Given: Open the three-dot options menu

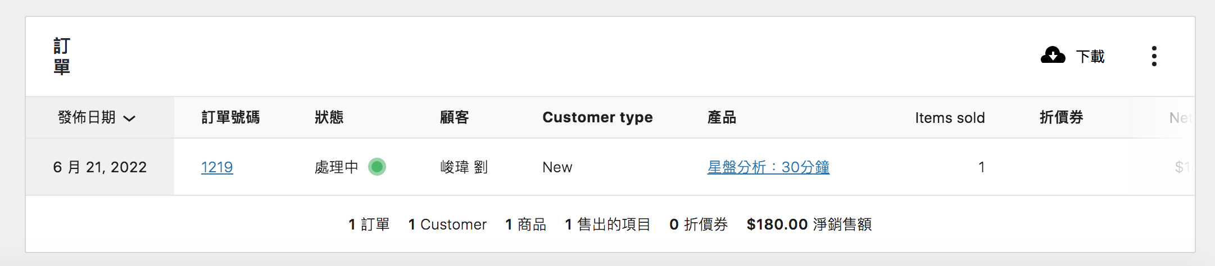Looking at the screenshot, I should (1154, 56).
